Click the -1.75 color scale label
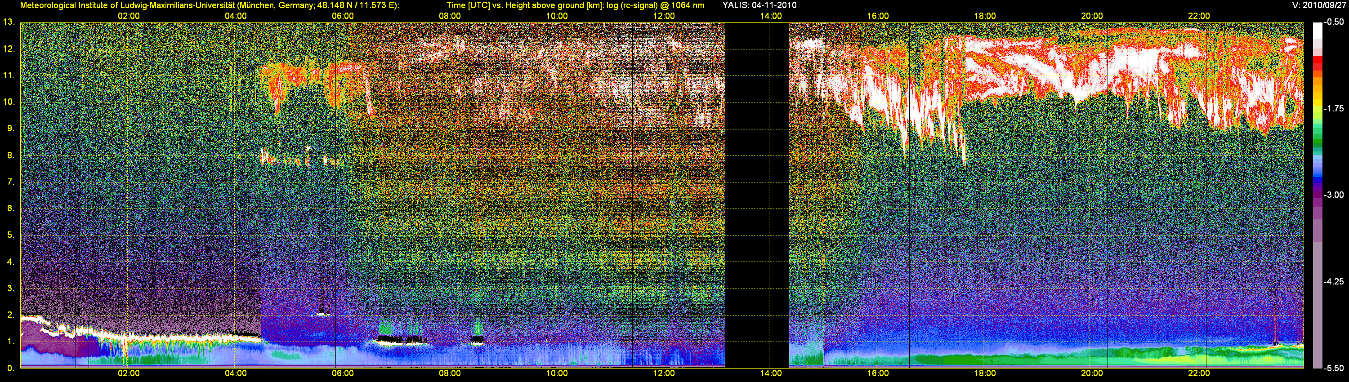Screen dimensions: 1349x382 click(x=1333, y=108)
